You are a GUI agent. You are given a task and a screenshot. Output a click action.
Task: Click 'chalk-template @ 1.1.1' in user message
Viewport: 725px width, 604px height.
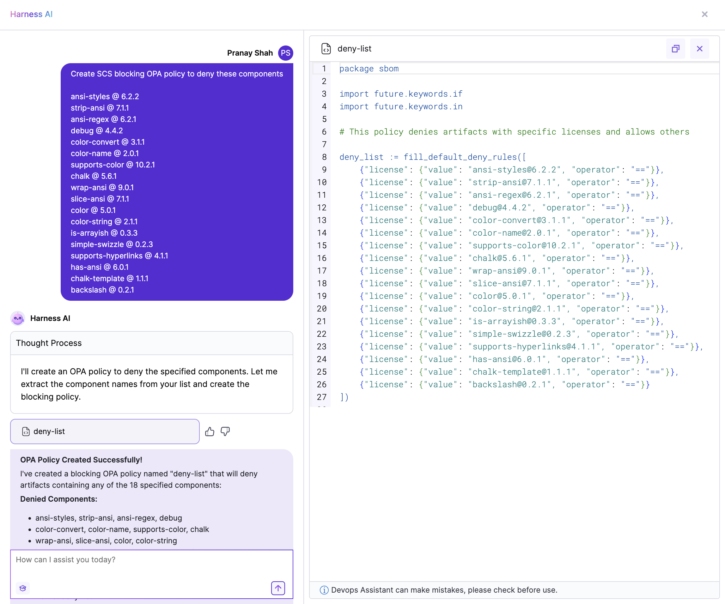point(109,279)
